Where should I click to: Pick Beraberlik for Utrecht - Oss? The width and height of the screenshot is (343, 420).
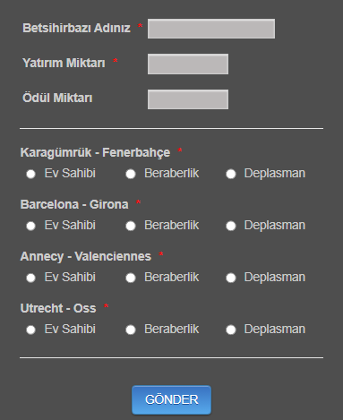[x=131, y=330]
